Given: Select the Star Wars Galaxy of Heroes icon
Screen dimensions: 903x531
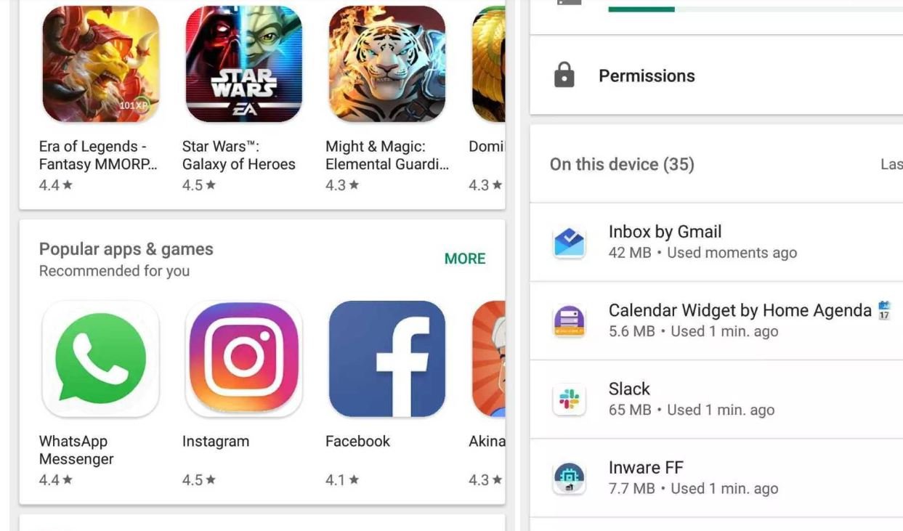Looking at the screenshot, I should (x=243, y=64).
